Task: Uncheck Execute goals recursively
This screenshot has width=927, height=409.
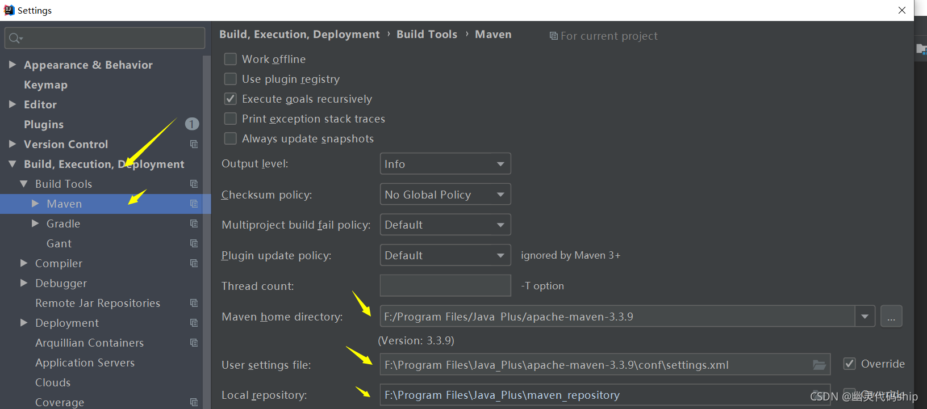Action: 230,99
